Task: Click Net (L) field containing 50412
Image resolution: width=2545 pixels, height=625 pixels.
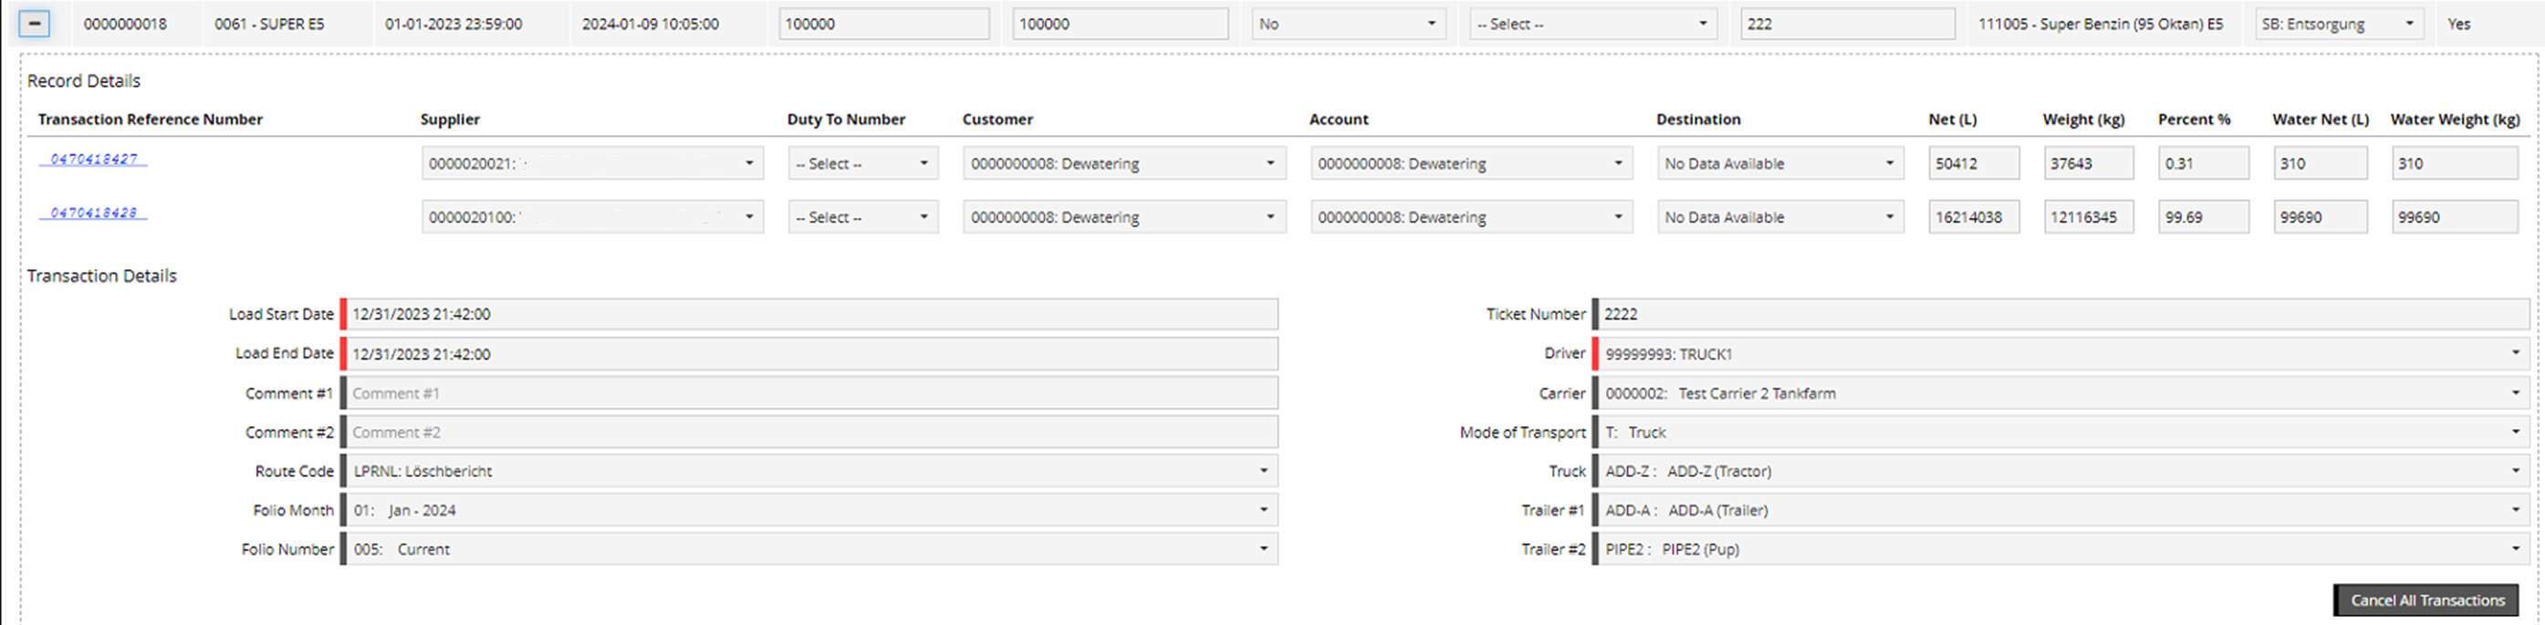Action: point(1973,164)
